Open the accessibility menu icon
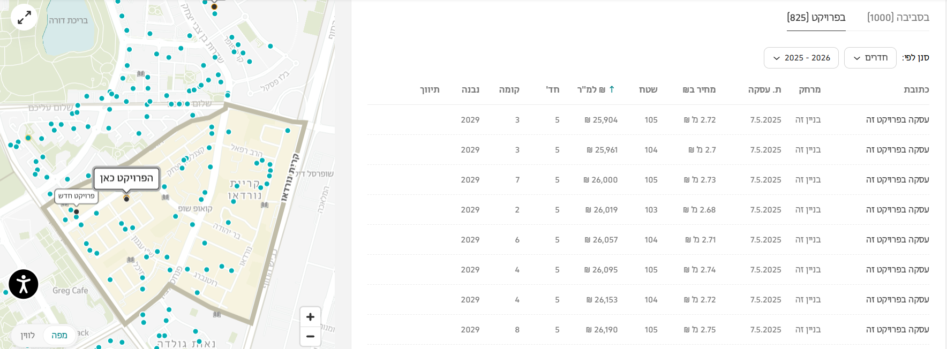This screenshot has width=947, height=349. click(x=24, y=284)
